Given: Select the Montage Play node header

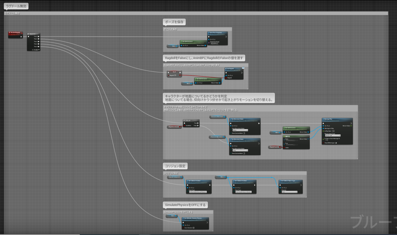Looking at the screenshot, I should pos(337,120).
